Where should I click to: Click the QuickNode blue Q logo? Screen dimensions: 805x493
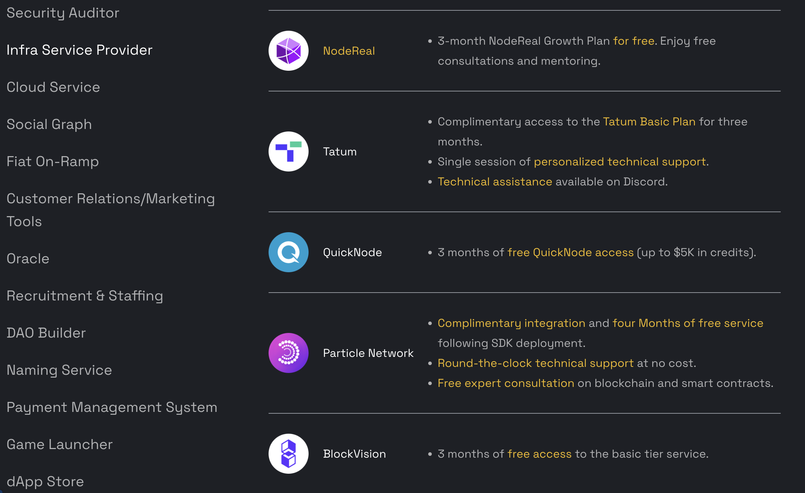[x=289, y=252]
